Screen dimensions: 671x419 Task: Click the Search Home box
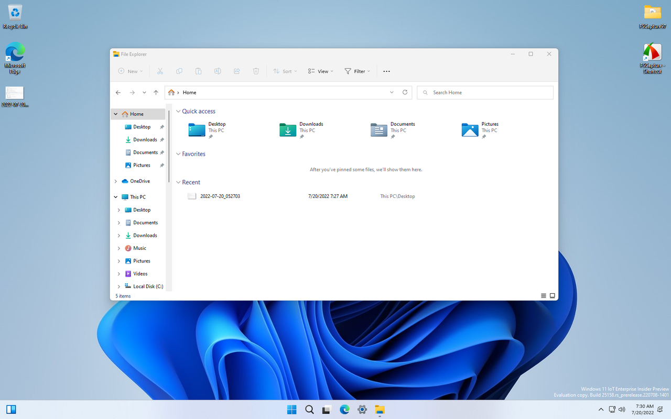coord(485,92)
